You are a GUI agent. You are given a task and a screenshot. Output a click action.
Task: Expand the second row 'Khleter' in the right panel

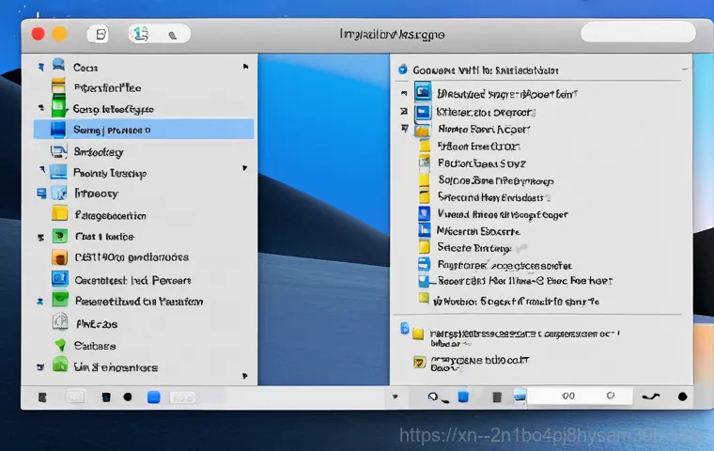tap(404, 111)
